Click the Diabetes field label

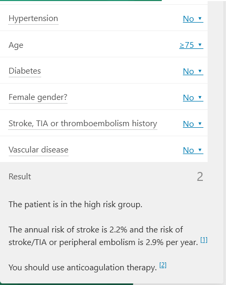(25, 71)
